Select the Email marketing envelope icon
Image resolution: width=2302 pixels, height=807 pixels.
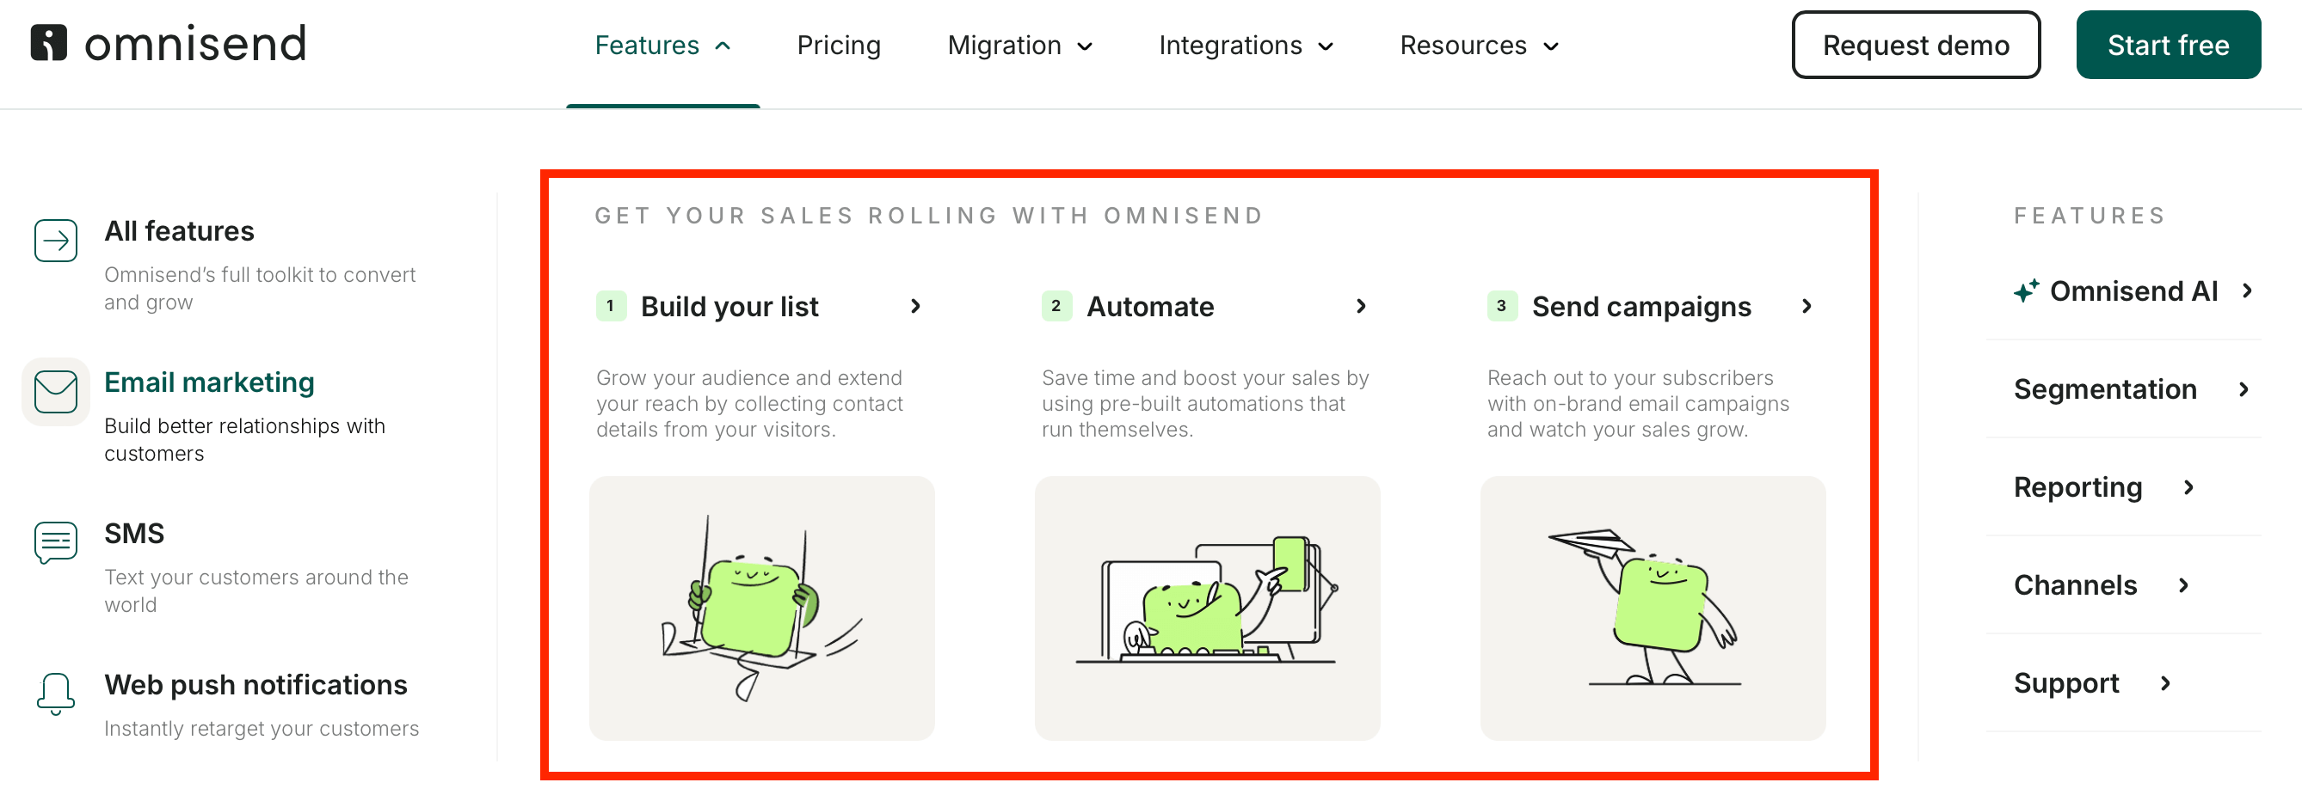tap(54, 390)
